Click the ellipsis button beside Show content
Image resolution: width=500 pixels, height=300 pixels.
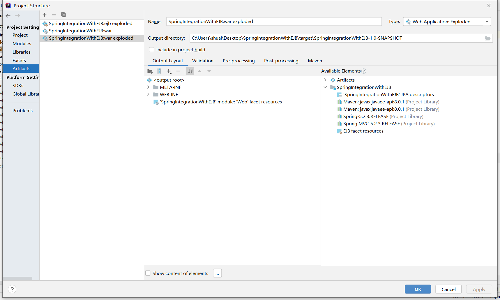217,273
